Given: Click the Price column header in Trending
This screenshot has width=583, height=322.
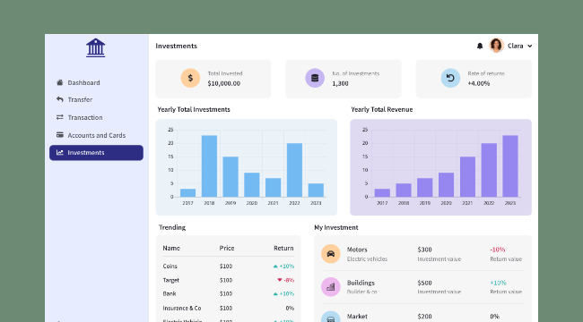Looking at the screenshot, I should pyautogui.click(x=227, y=248).
